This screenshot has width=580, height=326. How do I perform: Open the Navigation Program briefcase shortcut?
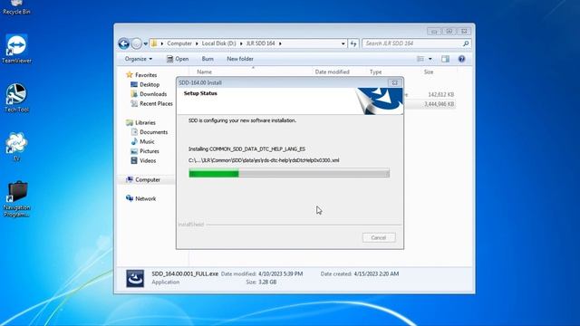[16, 199]
